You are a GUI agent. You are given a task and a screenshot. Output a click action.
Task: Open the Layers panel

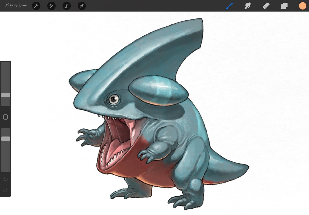coord(284,6)
